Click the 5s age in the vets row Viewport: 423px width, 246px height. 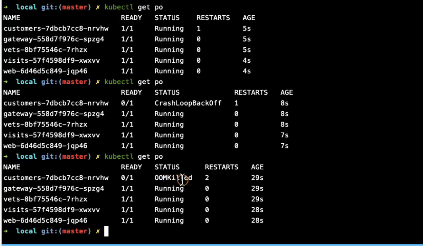click(x=246, y=50)
